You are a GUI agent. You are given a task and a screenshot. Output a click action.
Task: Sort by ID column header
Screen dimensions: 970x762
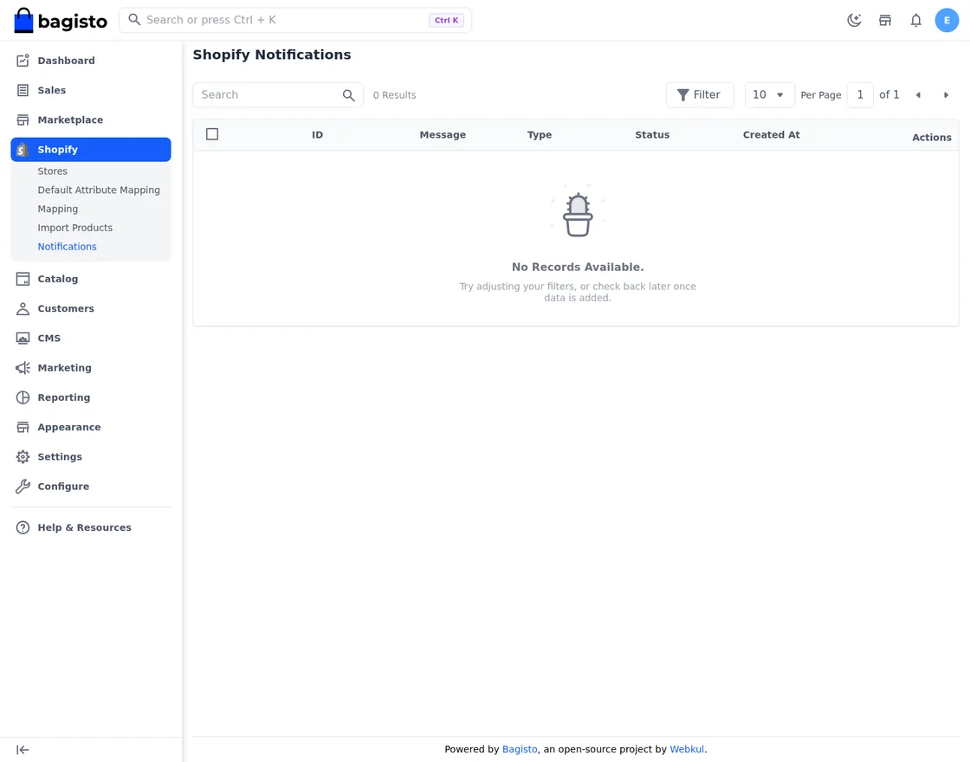coord(317,135)
